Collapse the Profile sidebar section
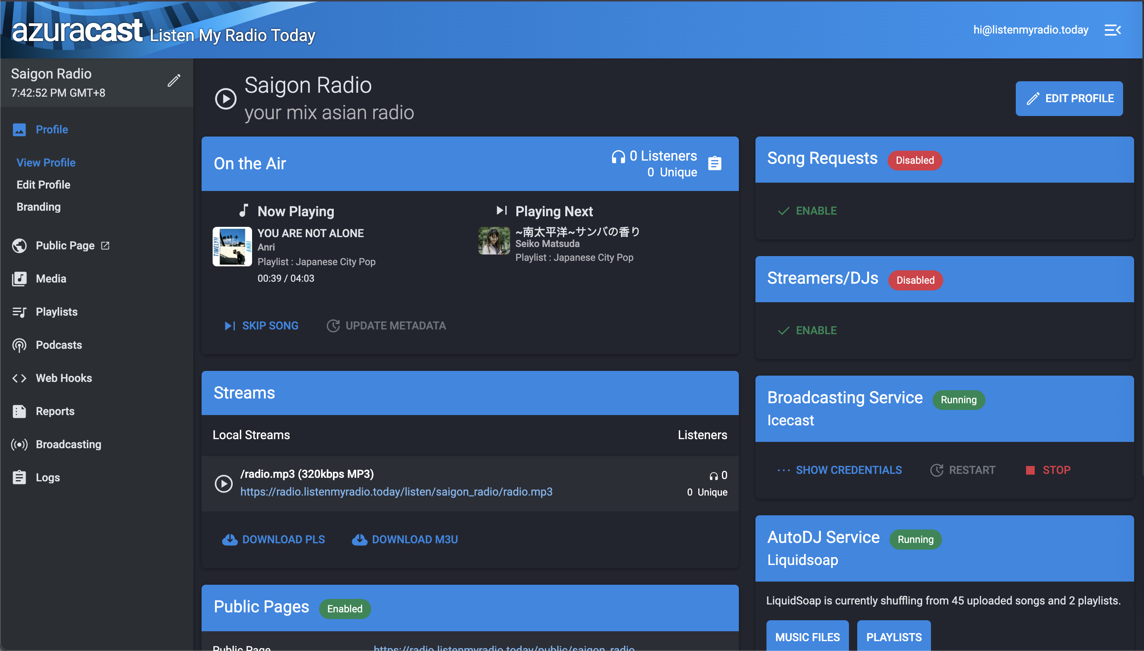 (x=52, y=130)
